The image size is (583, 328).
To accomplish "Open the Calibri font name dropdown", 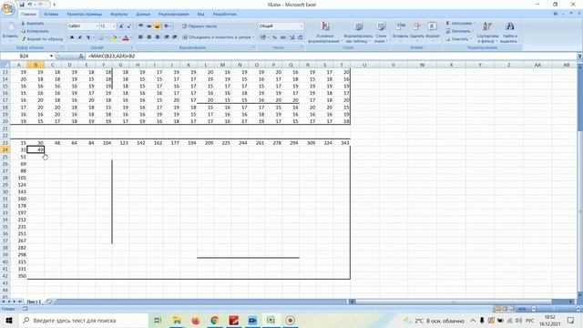I will tap(97, 26).
